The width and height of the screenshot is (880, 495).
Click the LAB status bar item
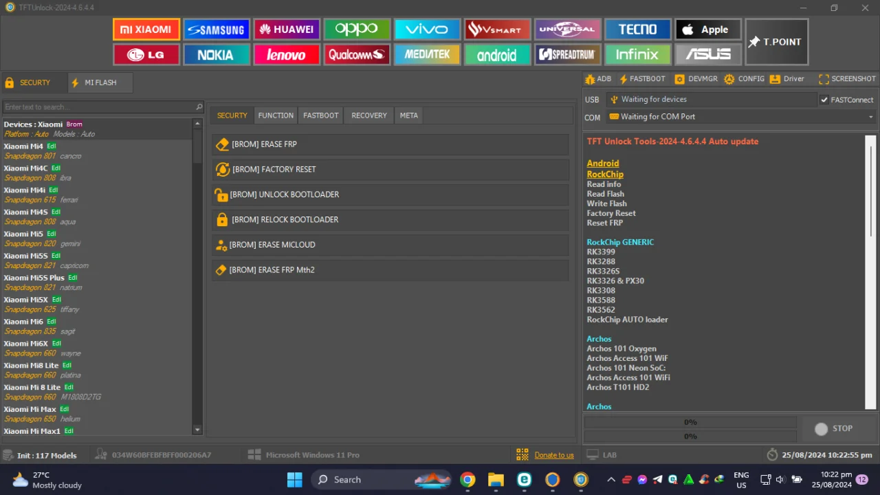(x=602, y=455)
